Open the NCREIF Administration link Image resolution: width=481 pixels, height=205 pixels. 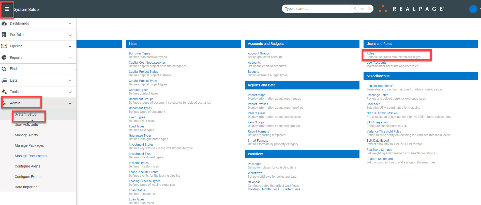click(382, 113)
